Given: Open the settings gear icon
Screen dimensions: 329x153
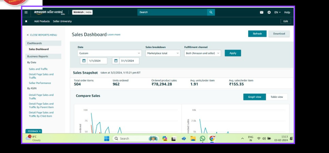Looking at the screenshot, I should click(x=269, y=12).
